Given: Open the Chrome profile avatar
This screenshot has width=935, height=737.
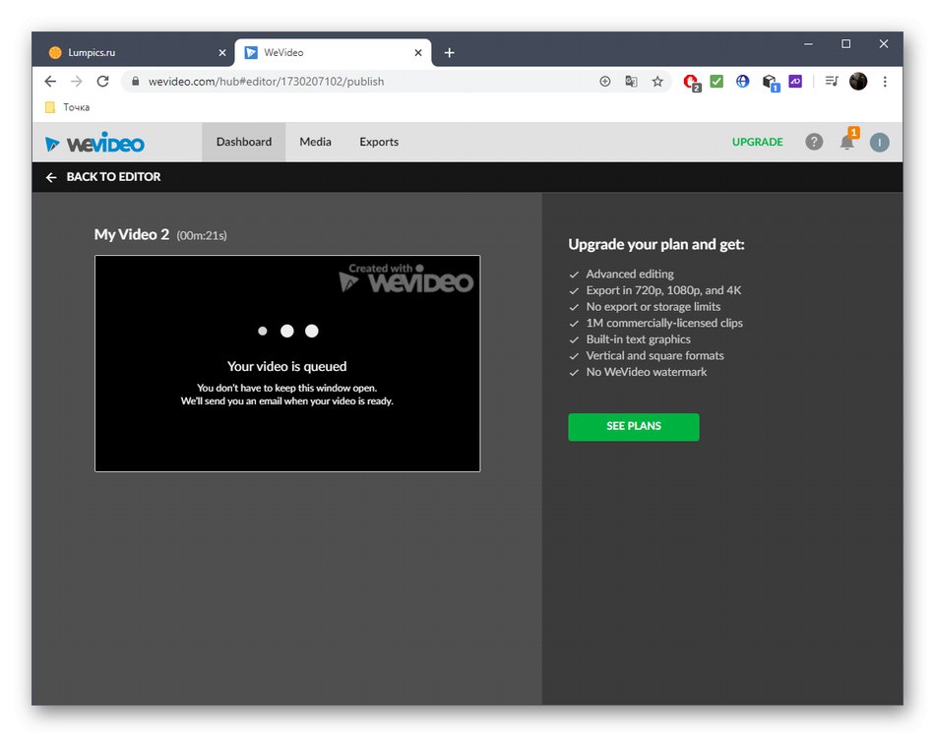Looking at the screenshot, I should coord(858,82).
